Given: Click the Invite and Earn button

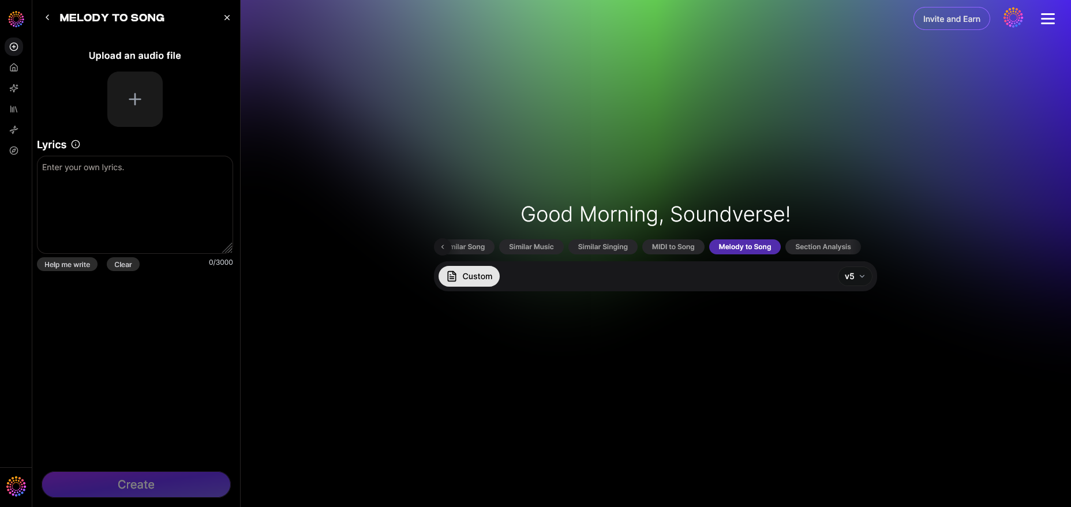Looking at the screenshot, I should [952, 18].
